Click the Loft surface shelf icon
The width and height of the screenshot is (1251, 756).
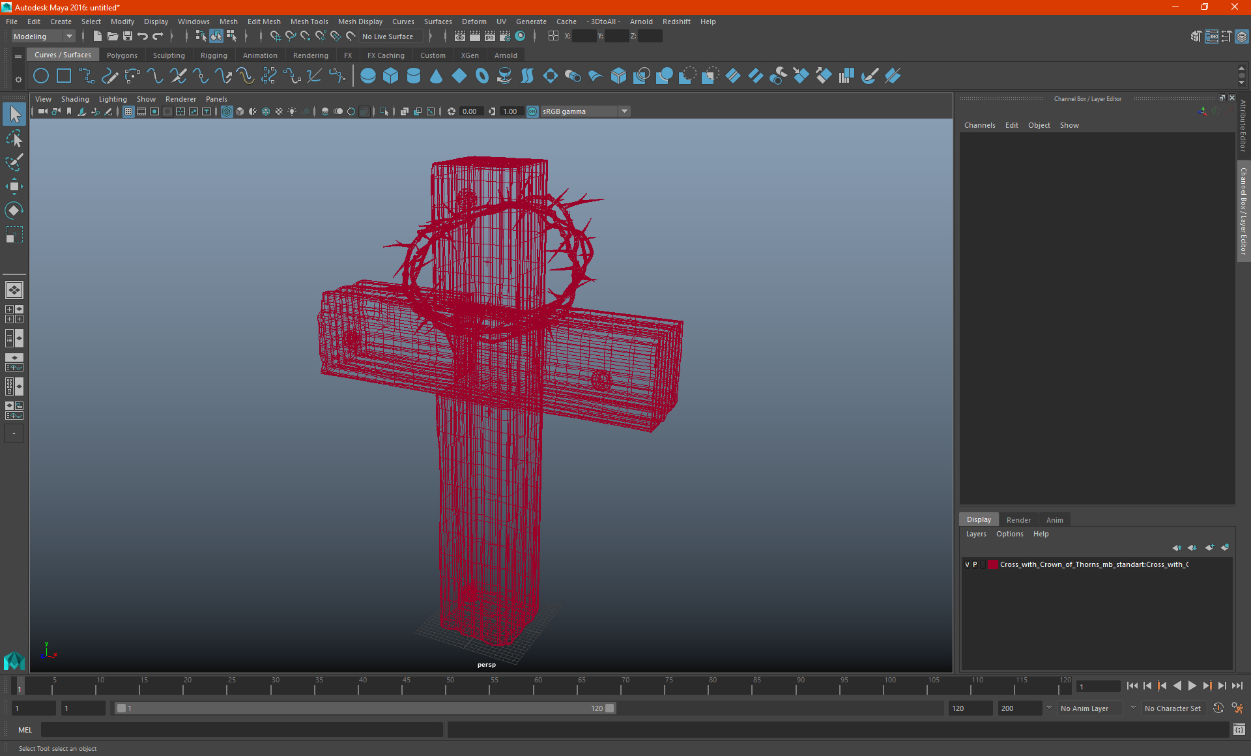(528, 76)
